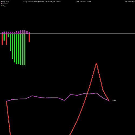Click the magenta Volume legend swatch
Viewport: 135px width, 135px height.
point(2,3)
